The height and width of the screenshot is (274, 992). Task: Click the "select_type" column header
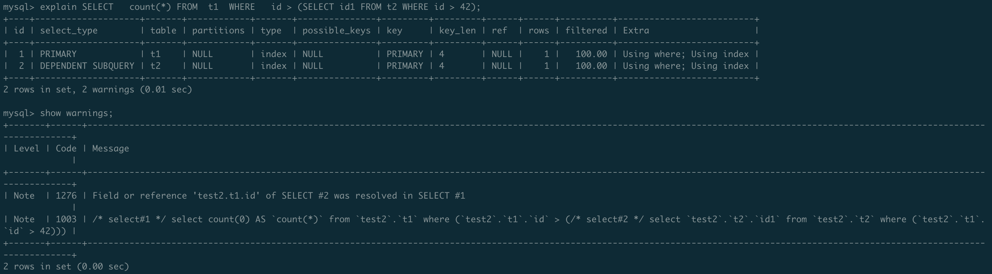pyautogui.click(x=69, y=31)
